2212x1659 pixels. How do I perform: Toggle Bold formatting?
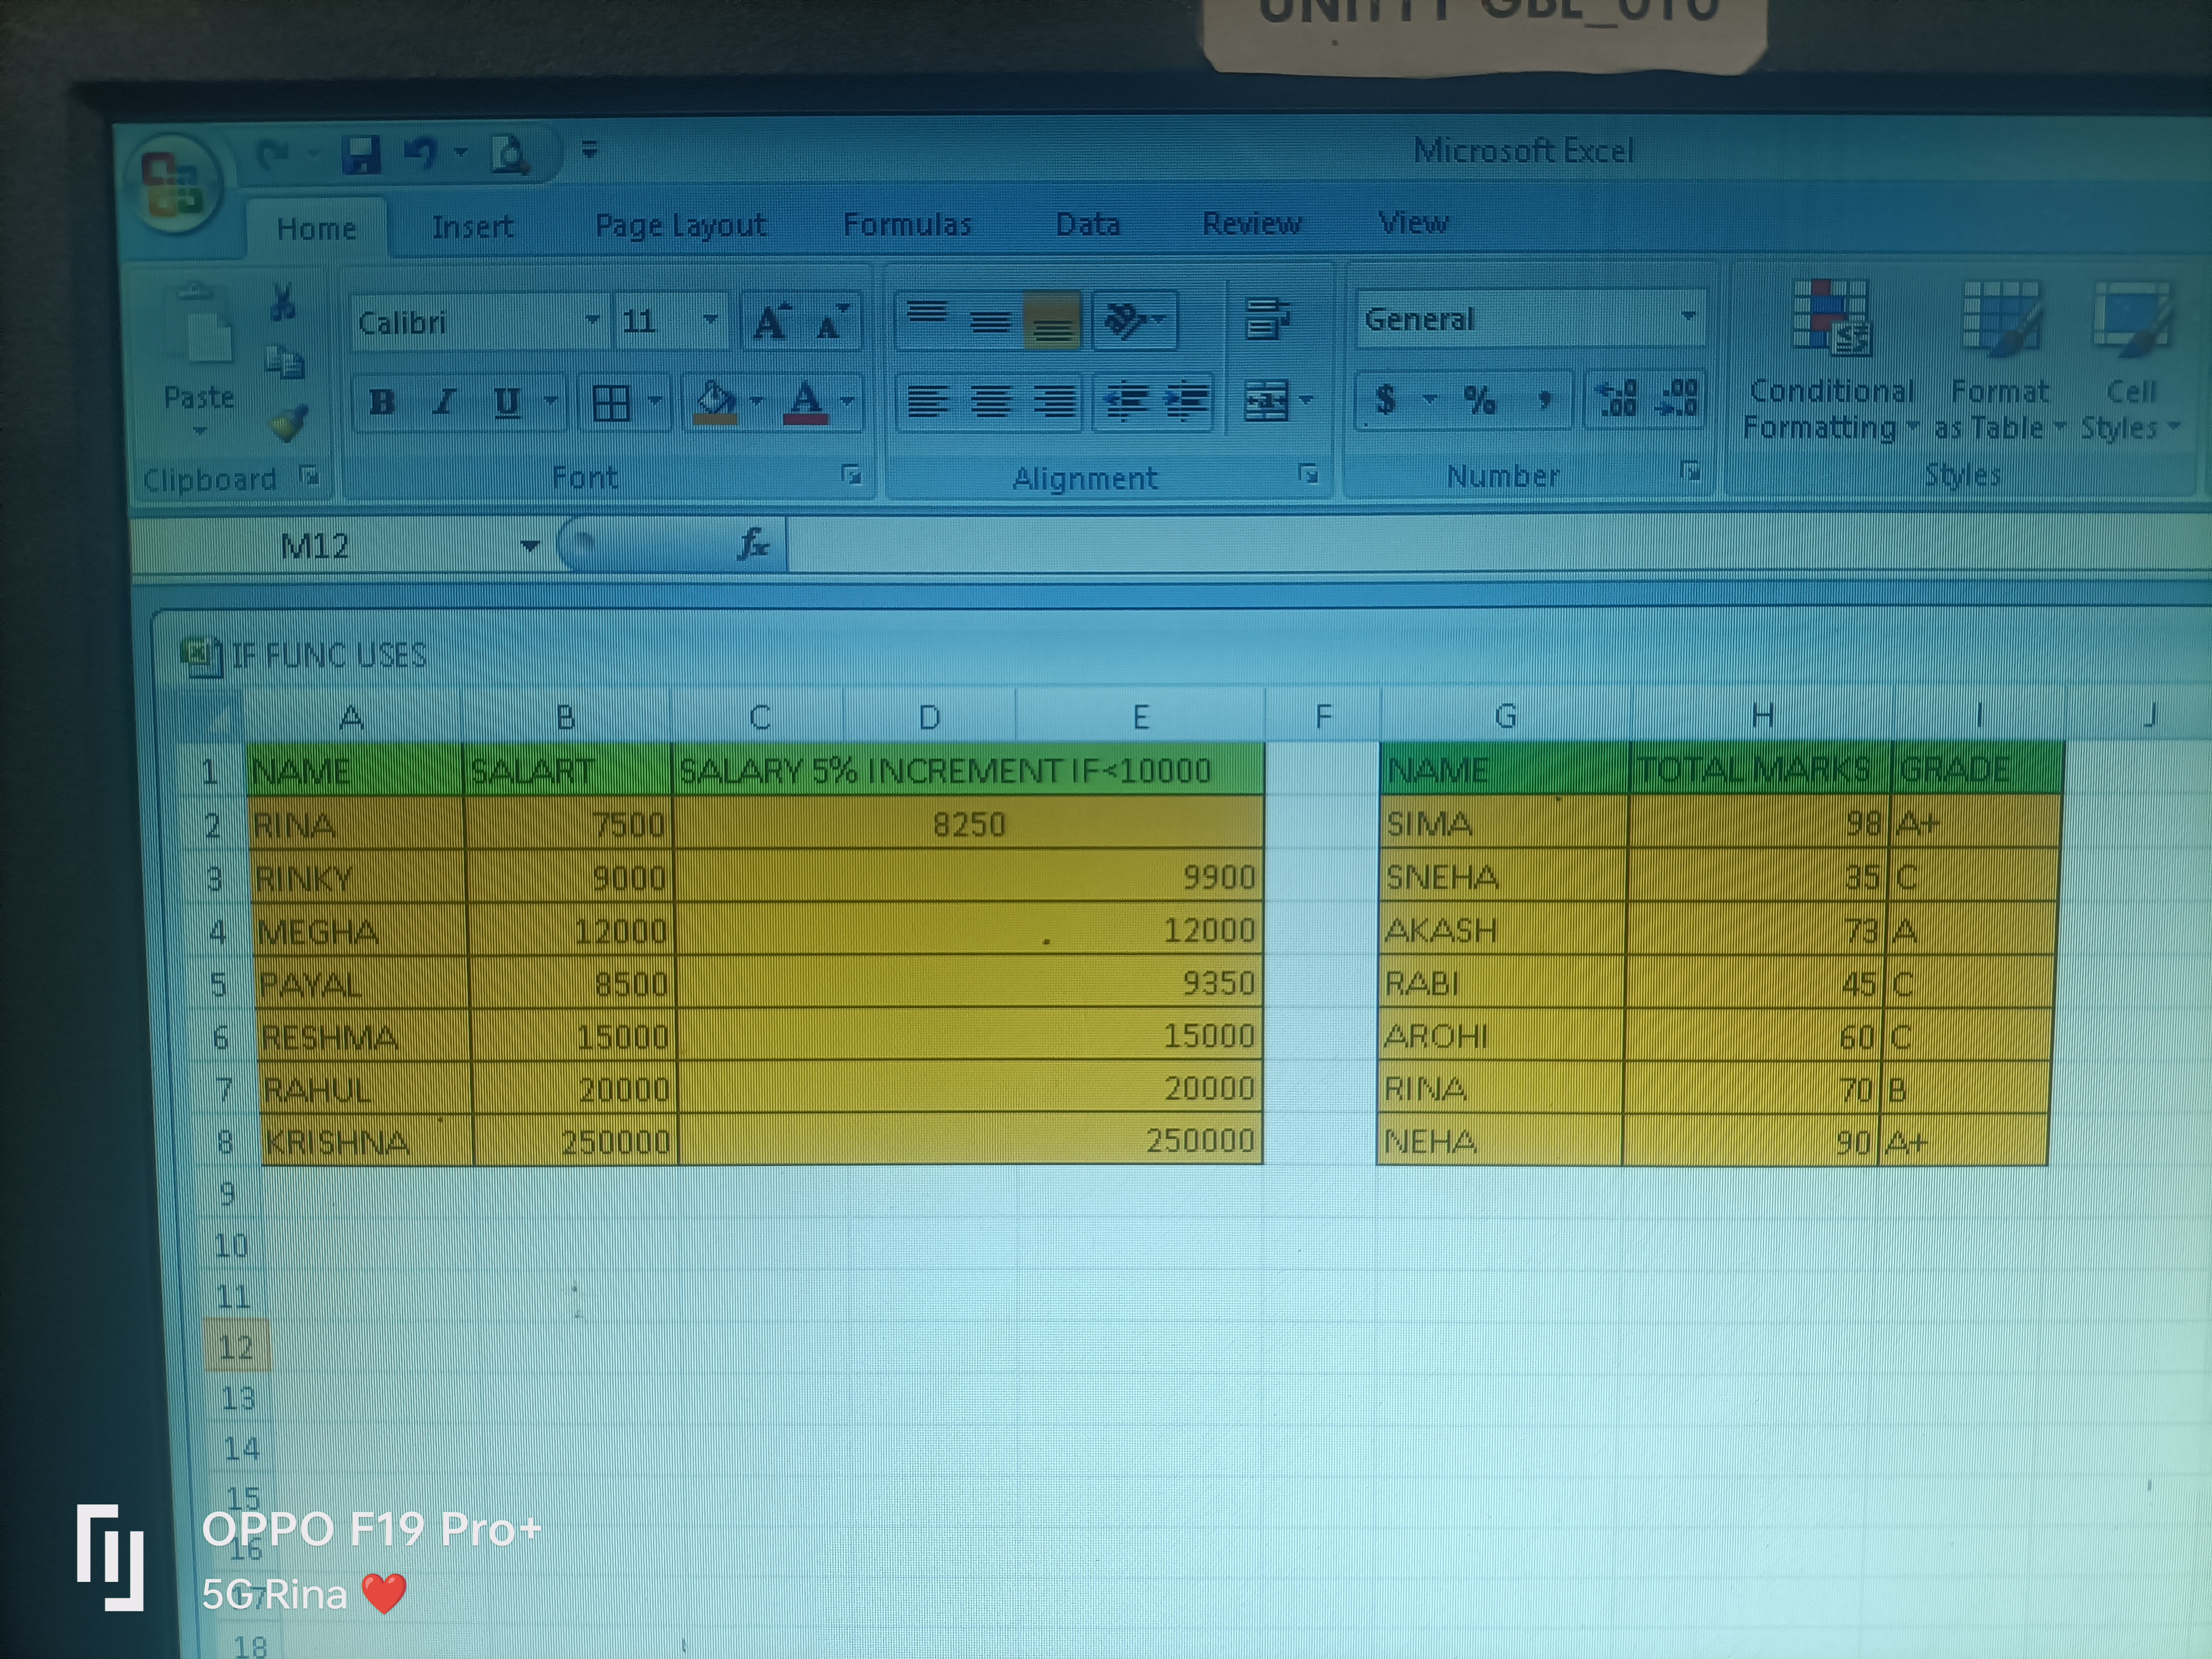pyautogui.click(x=381, y=403)
